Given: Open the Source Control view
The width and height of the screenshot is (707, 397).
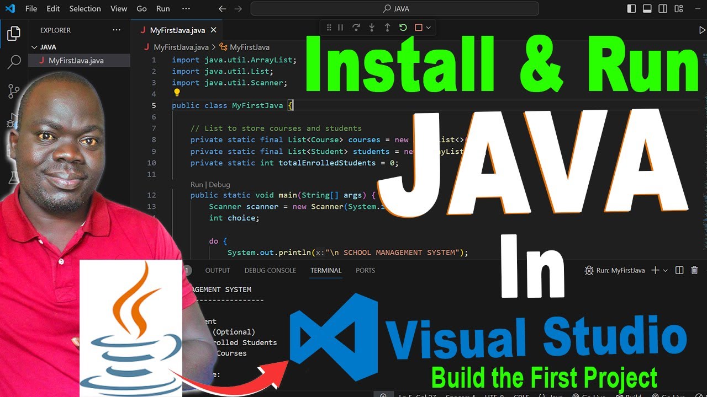Looking at the screenshot, I should pos(14,91).
